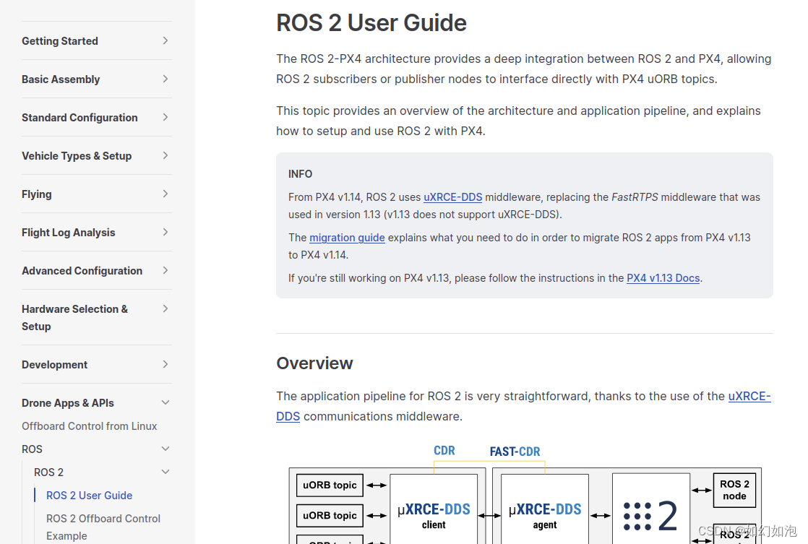
Task: Click the INFO box heading
Action: [300, 174]
